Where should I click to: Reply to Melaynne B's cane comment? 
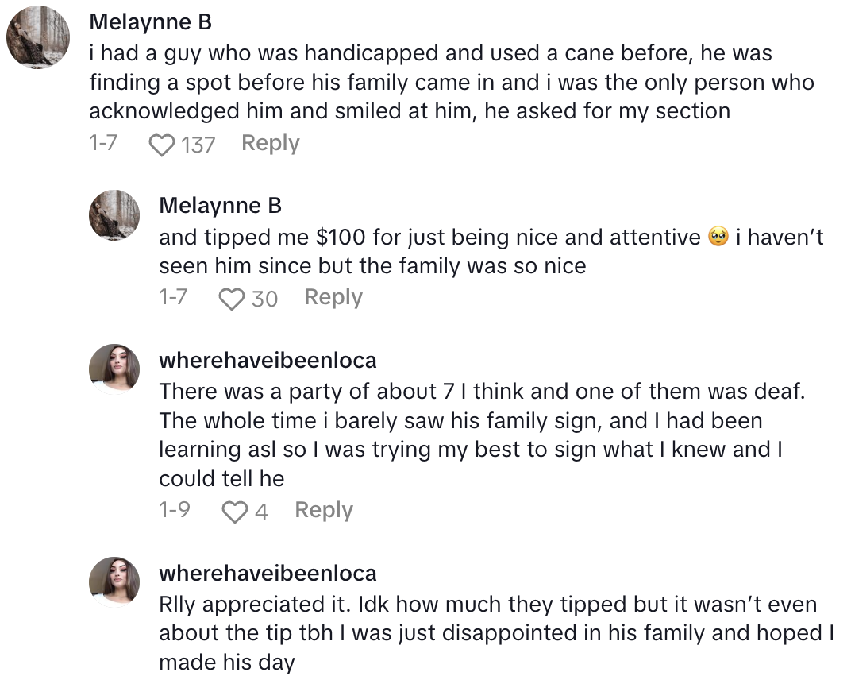270,144
